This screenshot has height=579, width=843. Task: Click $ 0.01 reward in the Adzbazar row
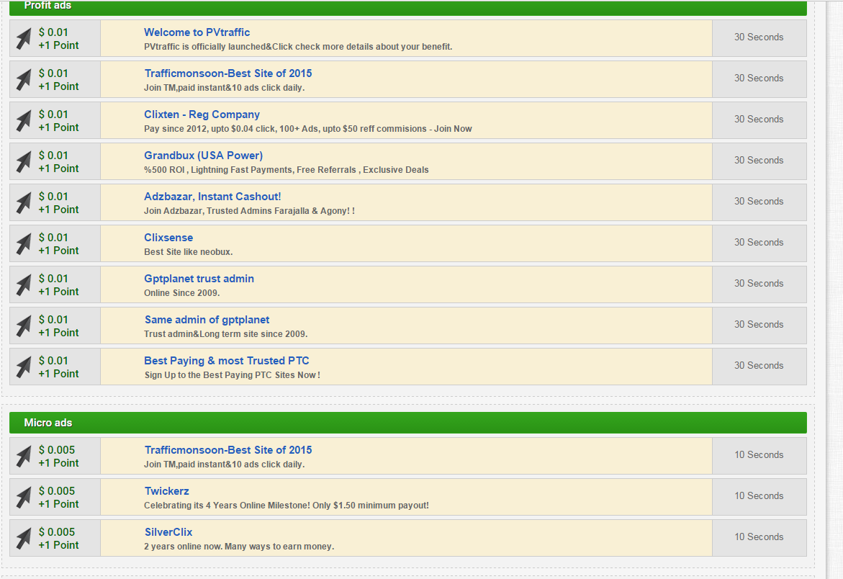click(x=53, y=196)
